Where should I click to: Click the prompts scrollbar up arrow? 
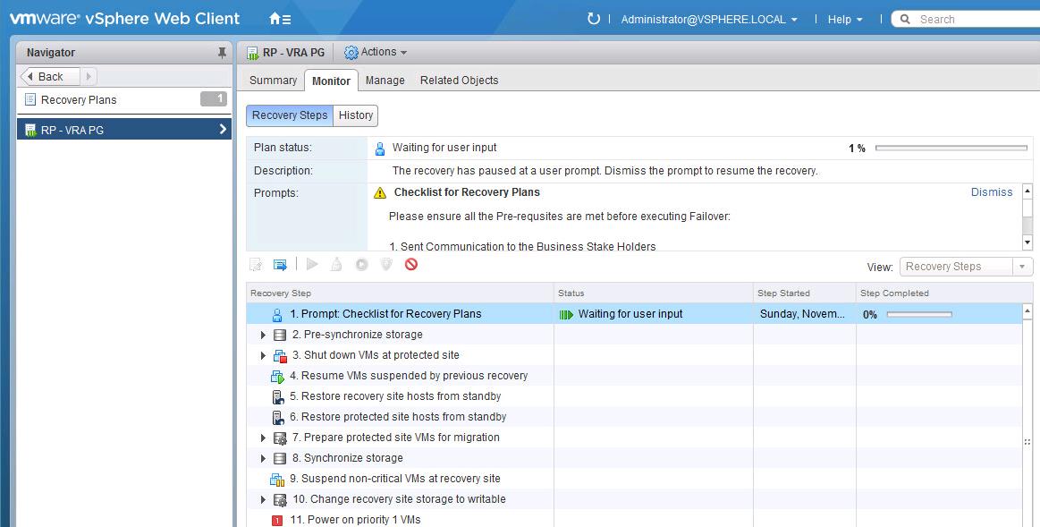1027,191
